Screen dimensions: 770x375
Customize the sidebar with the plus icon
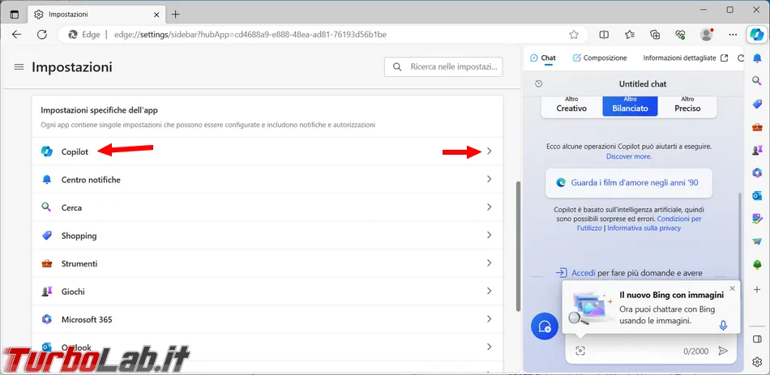pos(757,290)
